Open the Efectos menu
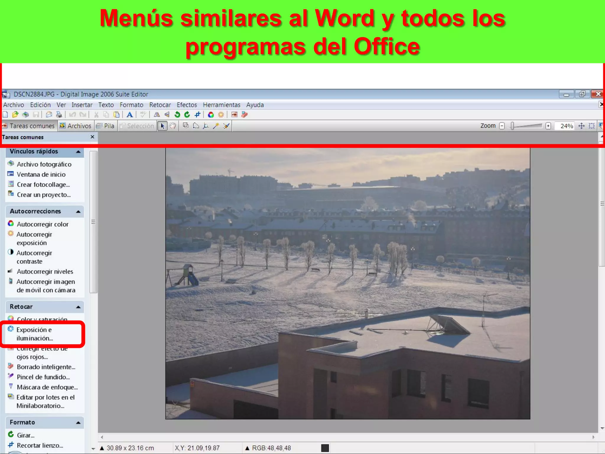The width and height of the screenshot is (605, 454). (187, 105)
